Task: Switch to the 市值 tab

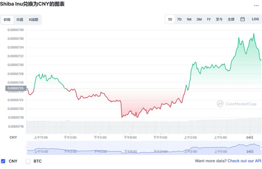Action: point(20,20)
